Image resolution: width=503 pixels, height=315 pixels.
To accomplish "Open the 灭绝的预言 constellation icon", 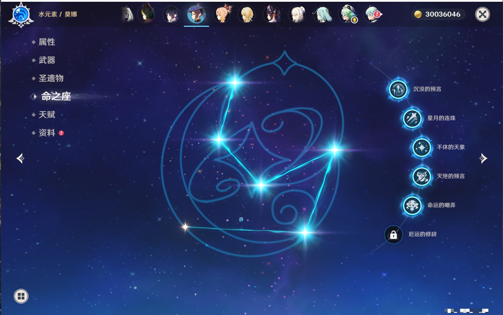I will pos(422,176).
